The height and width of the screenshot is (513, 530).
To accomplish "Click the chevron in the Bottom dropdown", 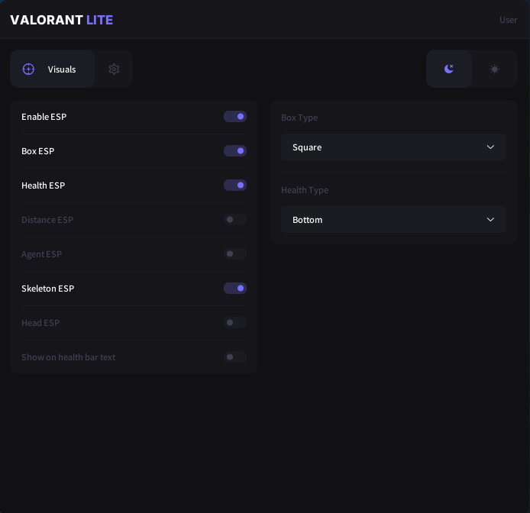I will coord(490,220).
